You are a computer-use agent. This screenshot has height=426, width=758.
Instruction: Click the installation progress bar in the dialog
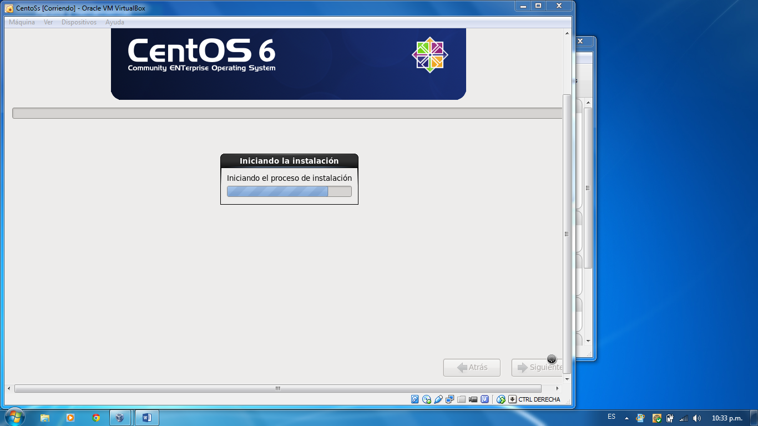pos(289,191)
